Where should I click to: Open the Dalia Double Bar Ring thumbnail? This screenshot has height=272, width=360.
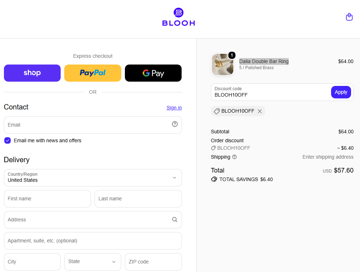[x=223, y=65]
